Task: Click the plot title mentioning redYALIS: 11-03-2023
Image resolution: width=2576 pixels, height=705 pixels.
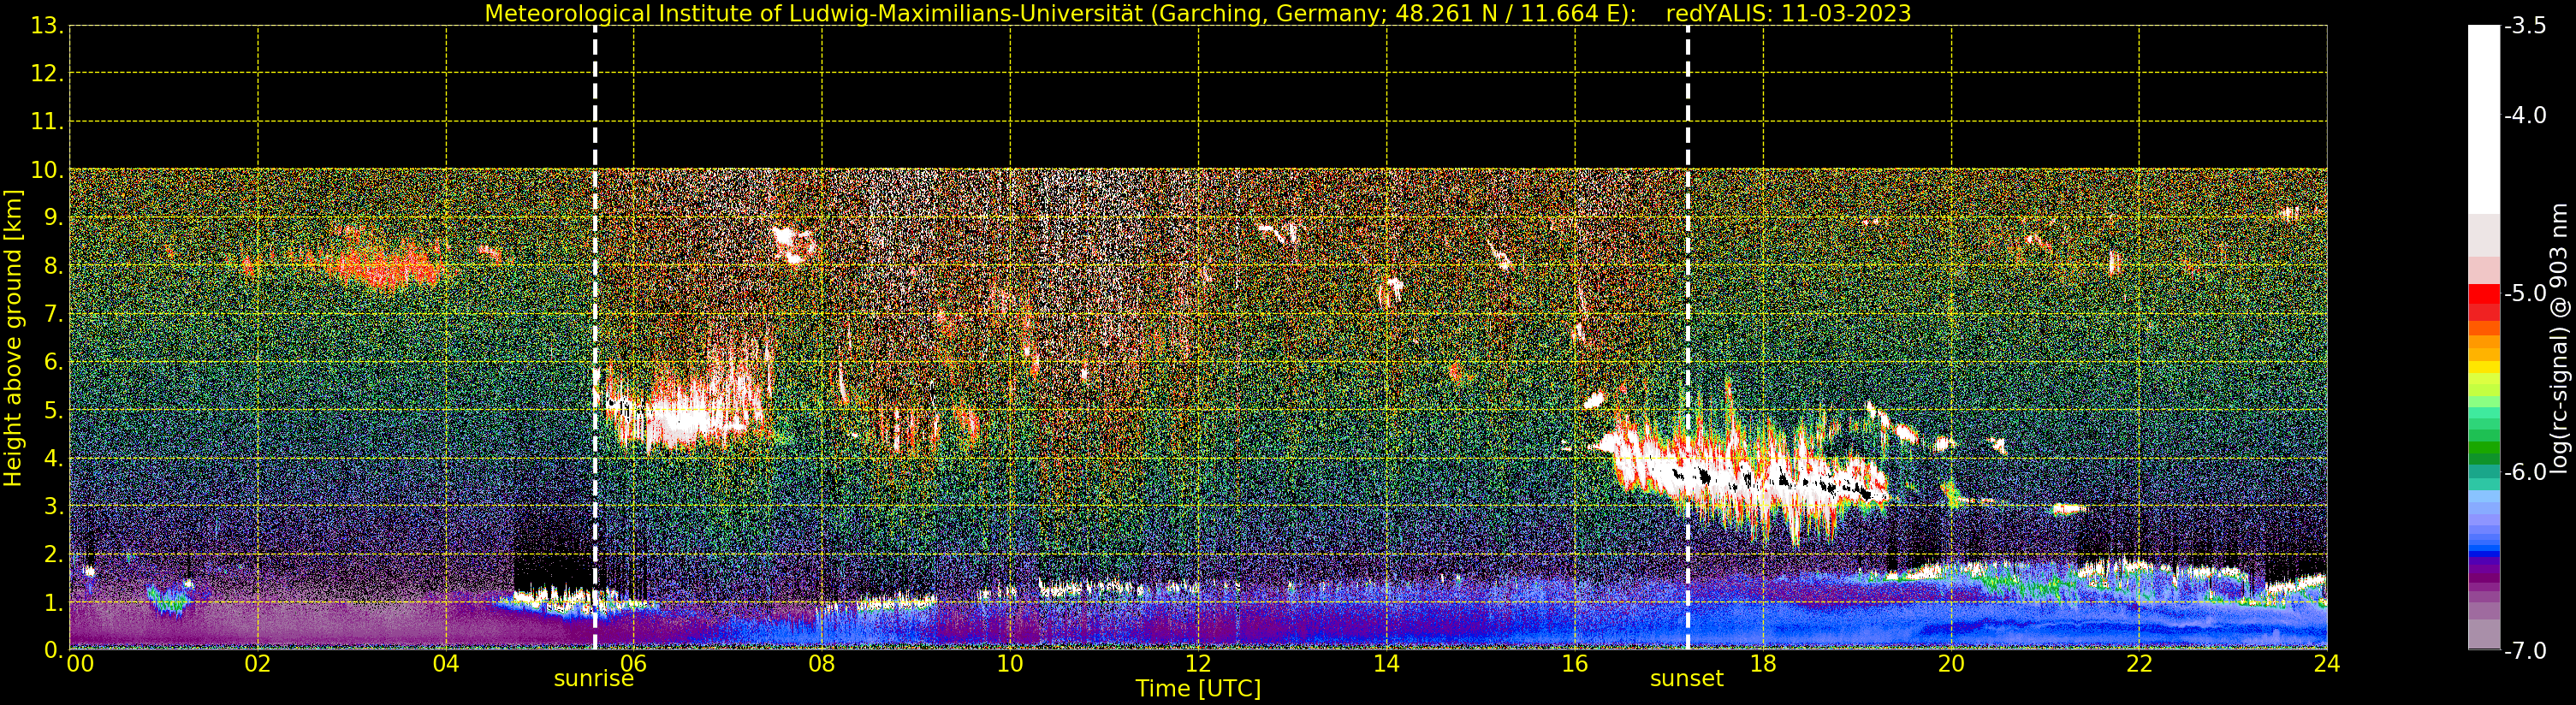Action: 1198,13
